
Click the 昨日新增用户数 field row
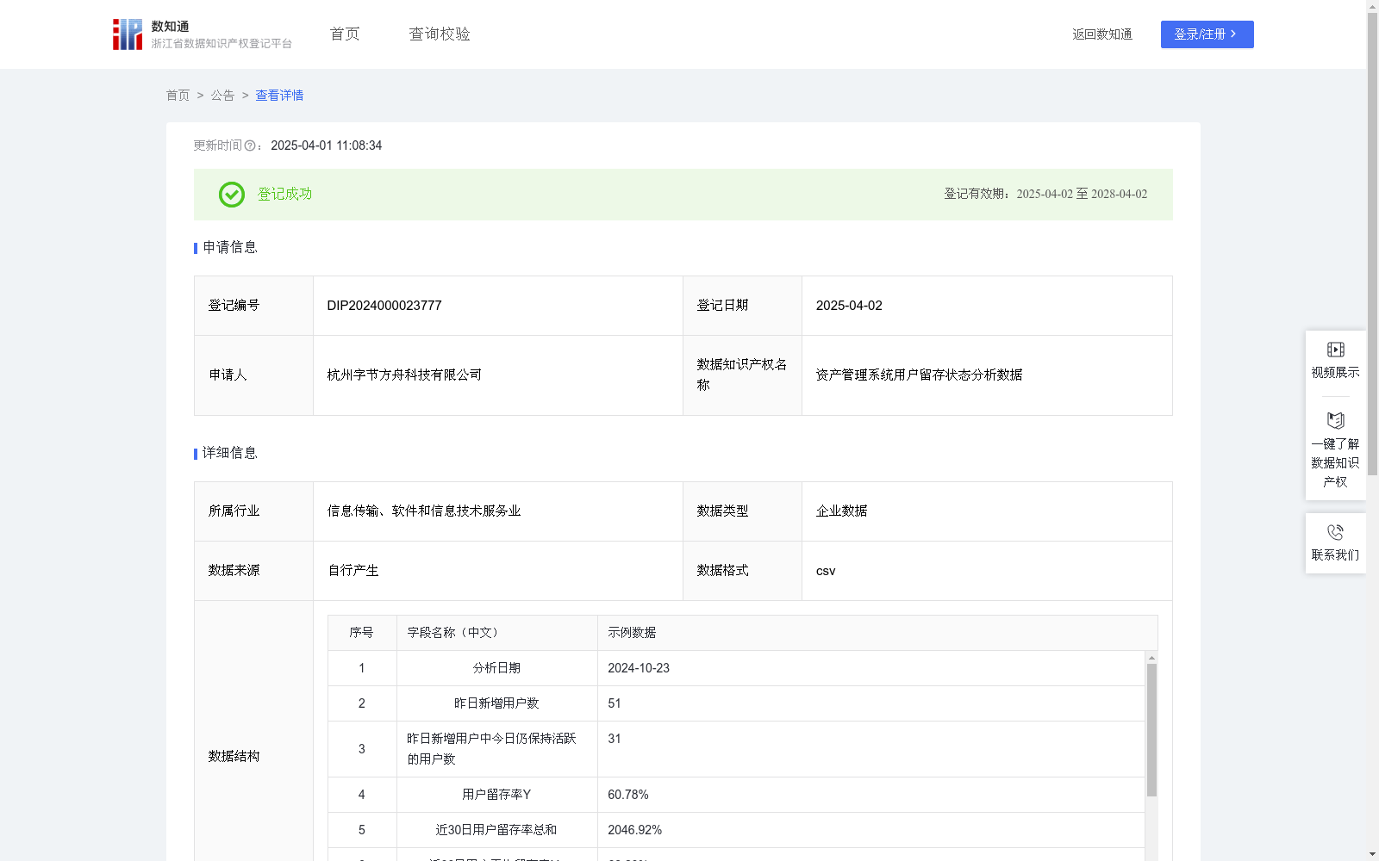pos(736,703)
